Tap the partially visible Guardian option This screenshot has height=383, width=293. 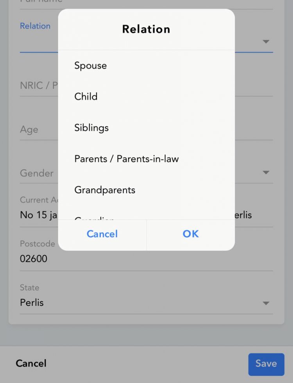95,217
